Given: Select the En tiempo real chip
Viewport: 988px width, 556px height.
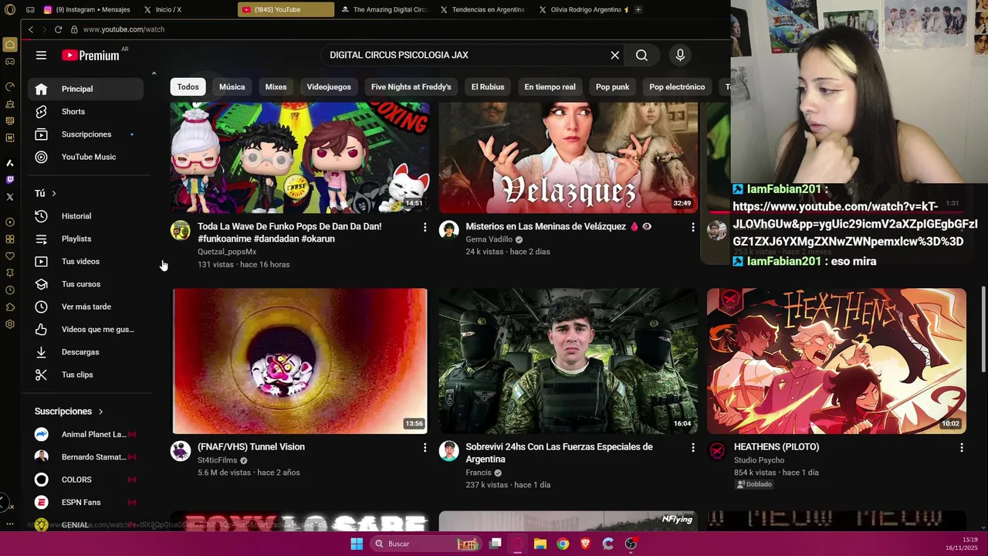Looking at the screenshot, I should (550, 87).
